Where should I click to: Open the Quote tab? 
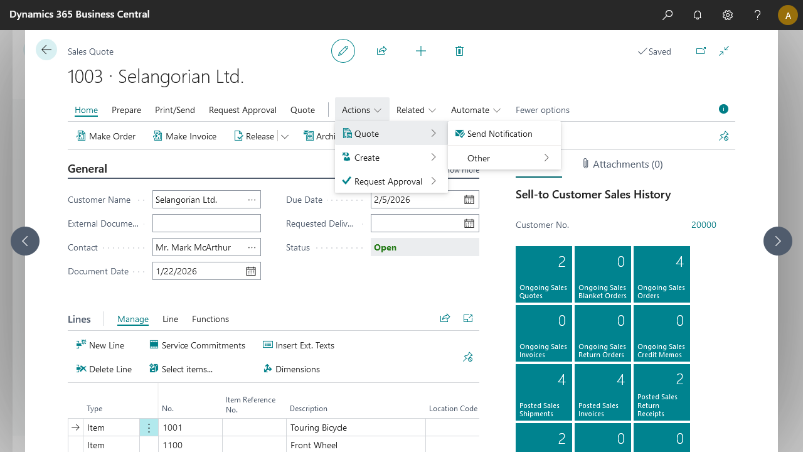point(302,110)
